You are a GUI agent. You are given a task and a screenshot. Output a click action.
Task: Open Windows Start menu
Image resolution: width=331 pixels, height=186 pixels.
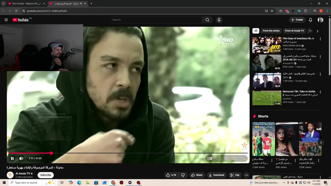(4, 183)
